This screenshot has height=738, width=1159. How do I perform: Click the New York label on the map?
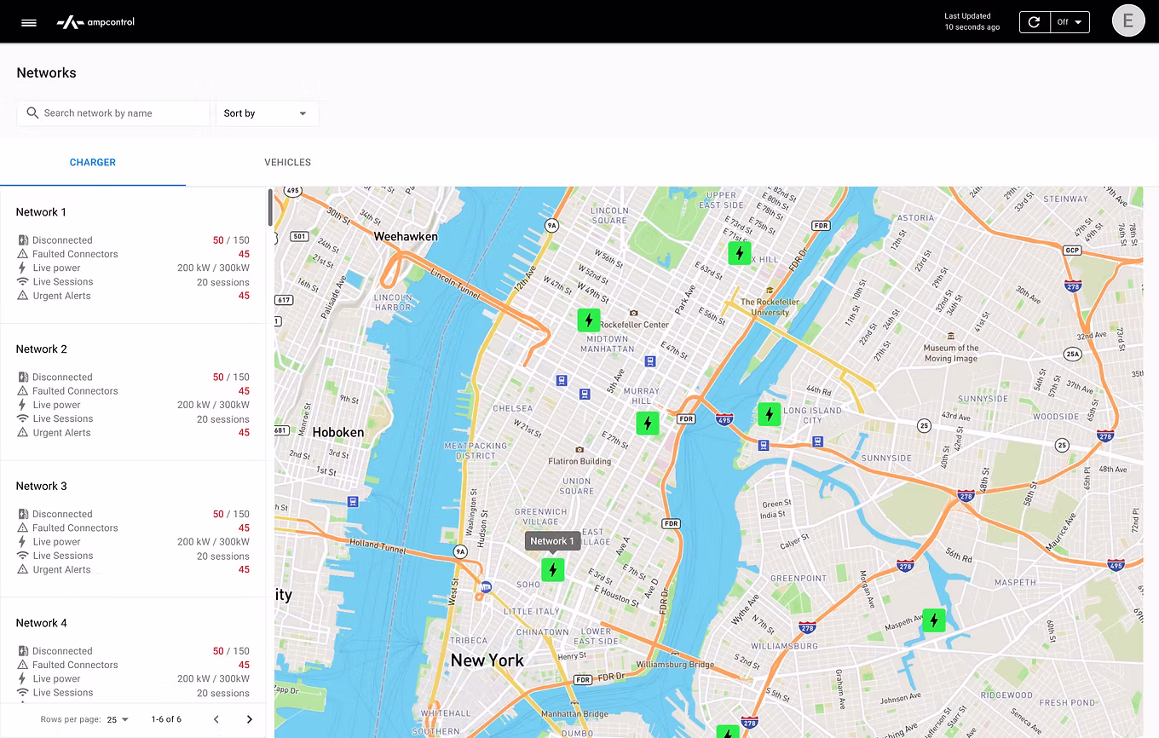487,660
